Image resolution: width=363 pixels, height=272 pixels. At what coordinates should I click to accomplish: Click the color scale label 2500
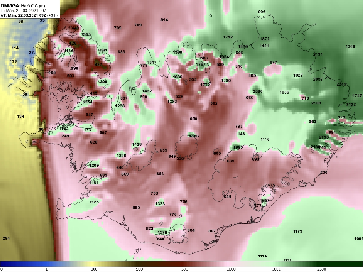click(x=322, y=269)
